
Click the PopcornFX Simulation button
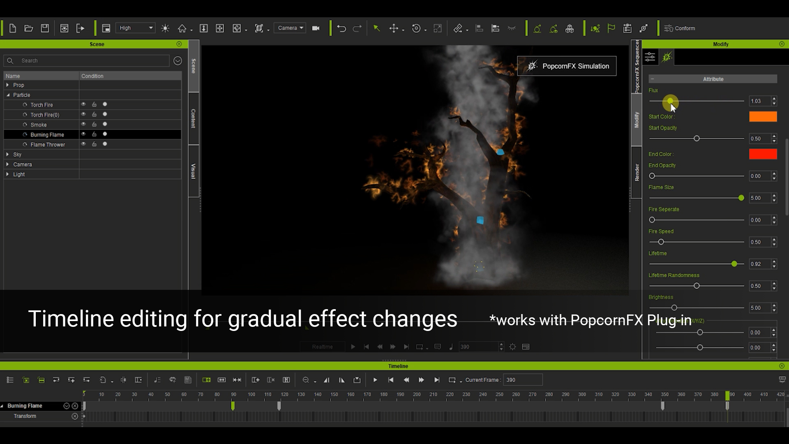coord(567,66)
